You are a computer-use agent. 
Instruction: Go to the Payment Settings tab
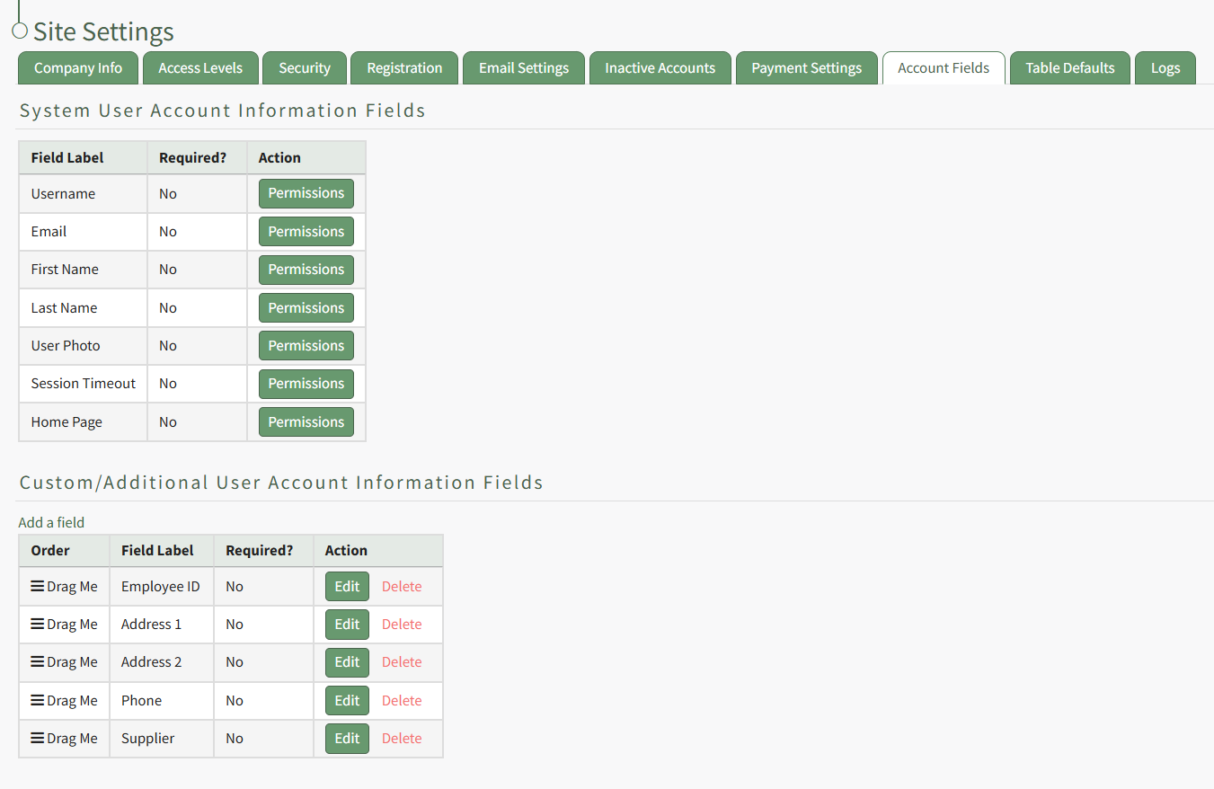tap(806, 68)
